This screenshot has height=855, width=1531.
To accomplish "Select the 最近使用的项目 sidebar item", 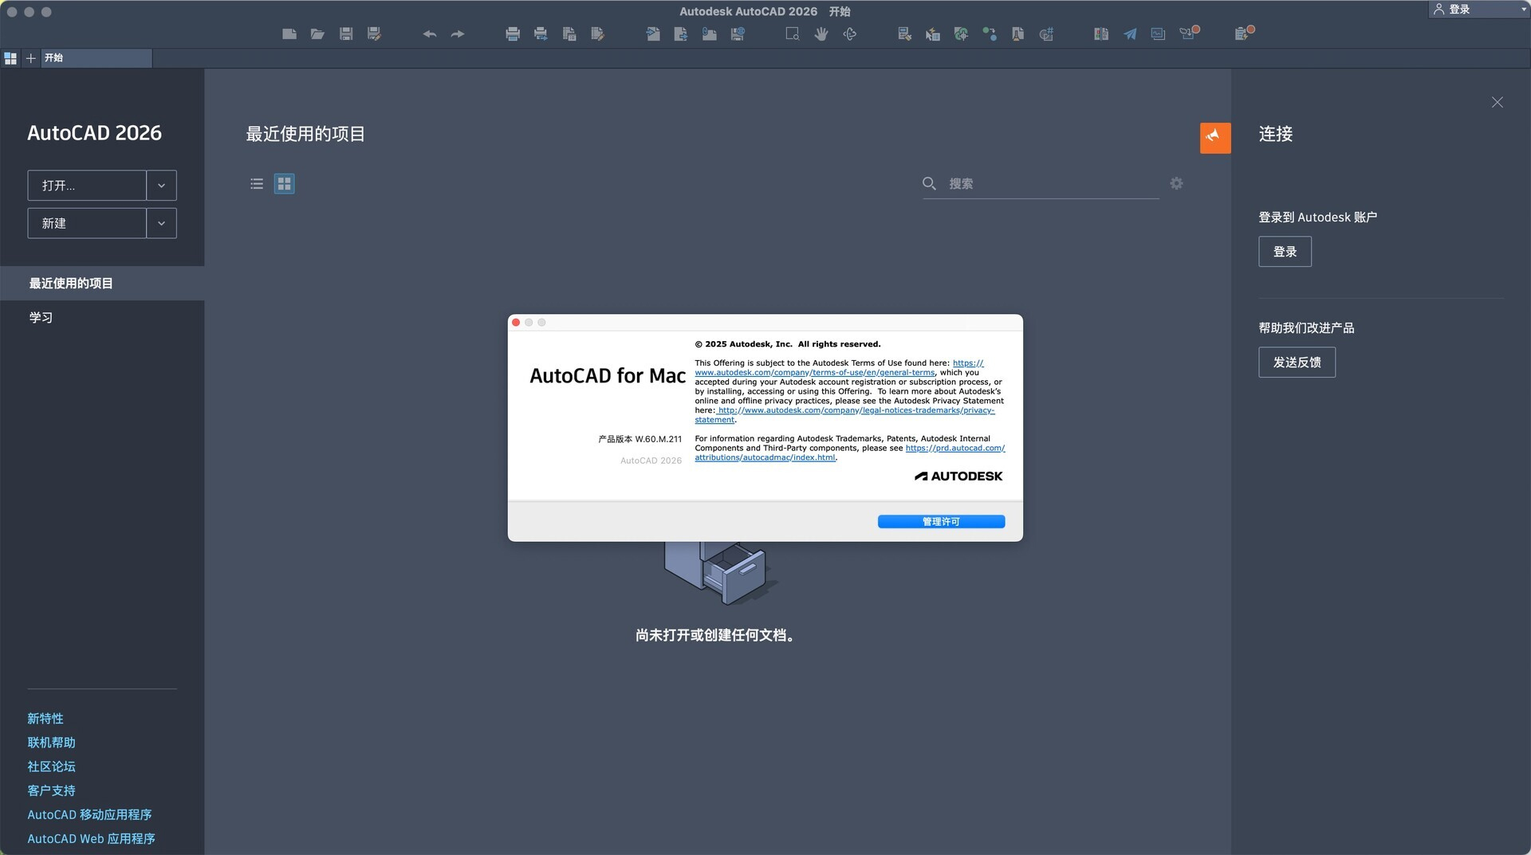I will (102, 283).
